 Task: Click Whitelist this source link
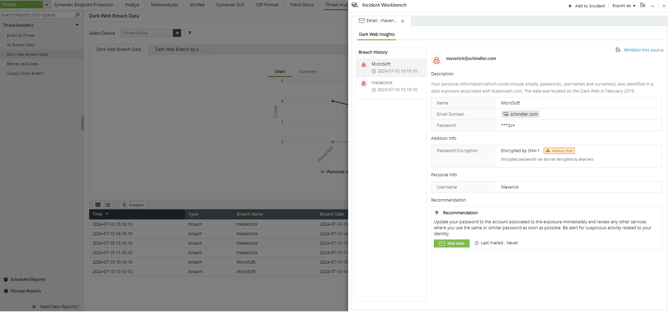[644, 50]
